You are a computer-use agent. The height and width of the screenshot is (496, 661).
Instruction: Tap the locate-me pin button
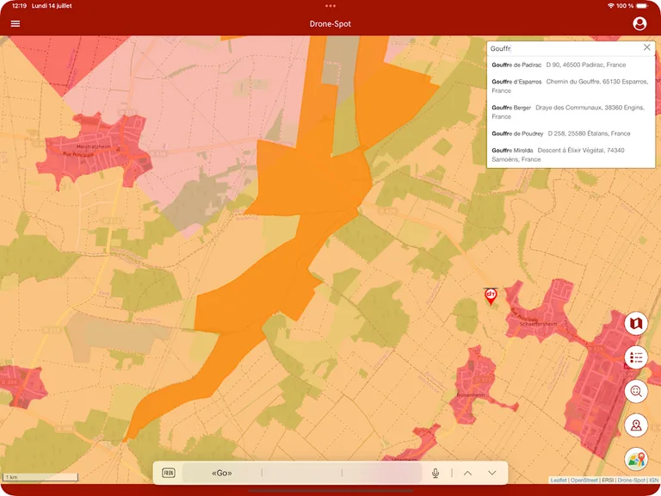point(636,425)
